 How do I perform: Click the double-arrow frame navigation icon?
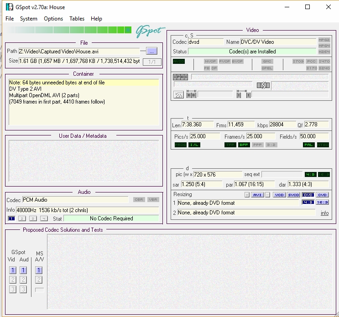263,85
